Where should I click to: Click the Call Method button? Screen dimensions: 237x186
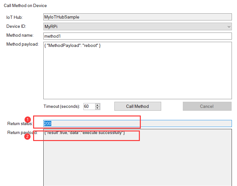click(x=138, y=106)
